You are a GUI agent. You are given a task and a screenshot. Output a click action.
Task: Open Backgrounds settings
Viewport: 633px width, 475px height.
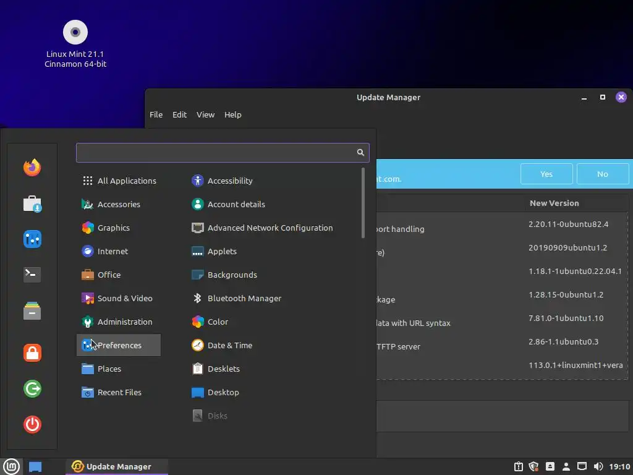coord(224,275)
